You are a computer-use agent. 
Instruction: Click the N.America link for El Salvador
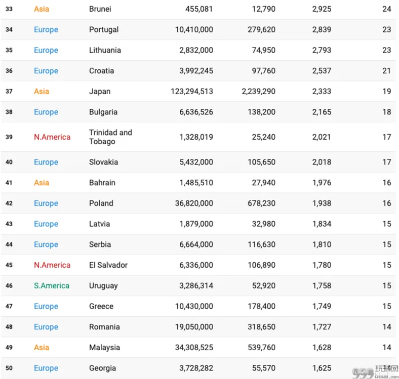pos(52,265)
